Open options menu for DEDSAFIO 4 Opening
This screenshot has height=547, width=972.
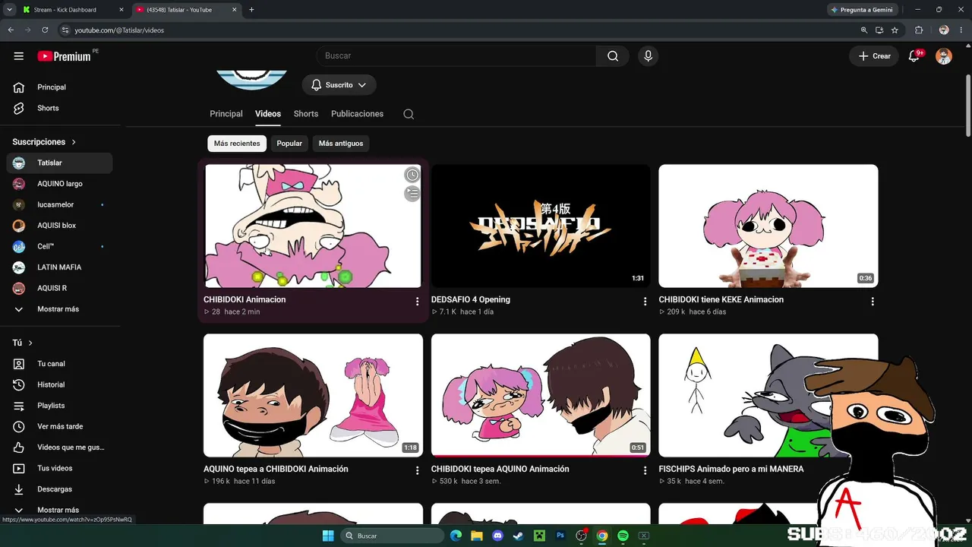(645, 302)
